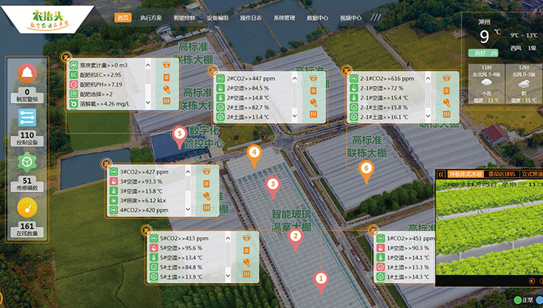The image size is (543, 308).
Task: Select map marker number 5
Action: pos(178,135)
